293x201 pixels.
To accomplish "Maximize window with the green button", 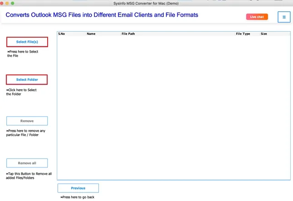I will point(13,3).
